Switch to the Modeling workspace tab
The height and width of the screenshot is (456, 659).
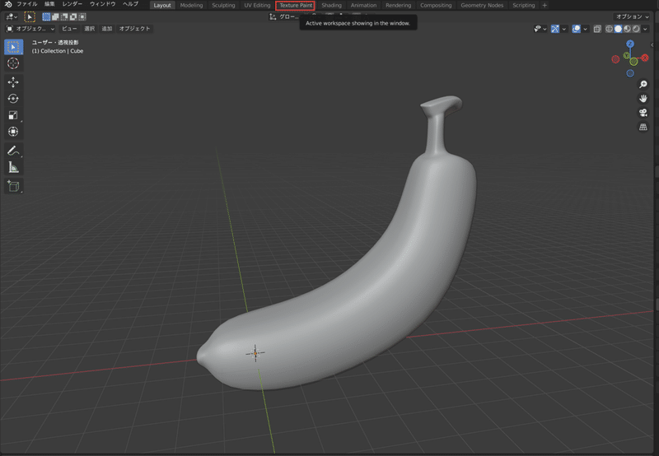pos(191,6)
